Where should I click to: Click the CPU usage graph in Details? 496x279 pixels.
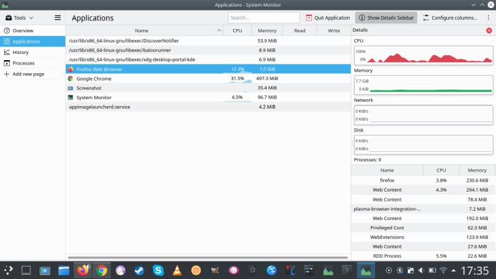point(423,56)
